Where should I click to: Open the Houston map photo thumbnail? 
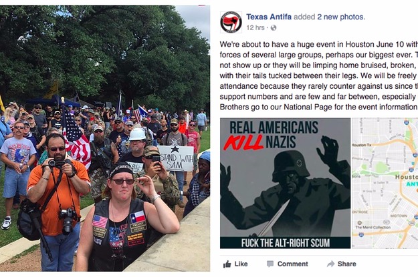point(385,183)
